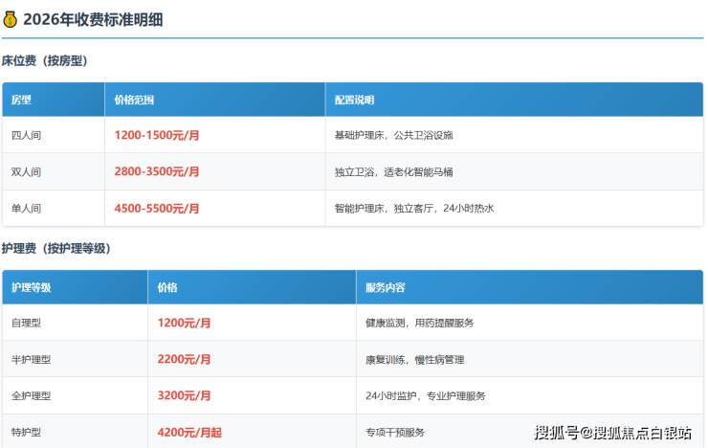Screen dimensions: 708x448
Task: Click the 护理等级 column header
Action: 32,287
